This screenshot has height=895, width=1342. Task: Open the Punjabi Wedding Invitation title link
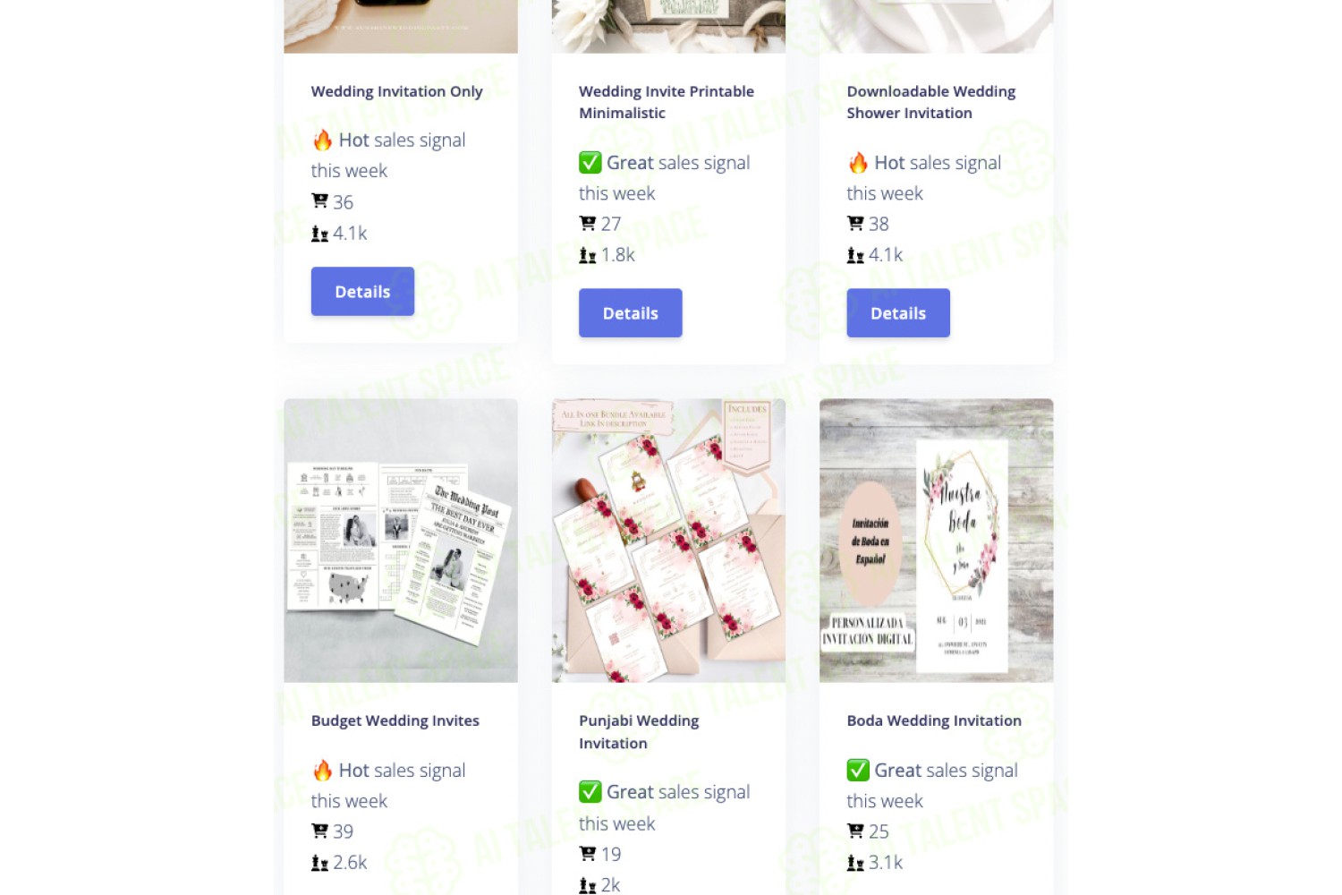click(639, 732)
